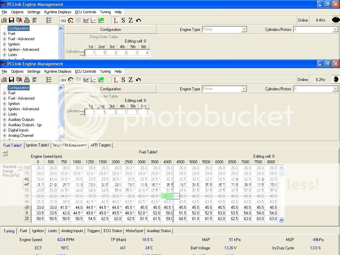Click the S icon in front window toolbar

pyautogui.click(x=123, y=80)
